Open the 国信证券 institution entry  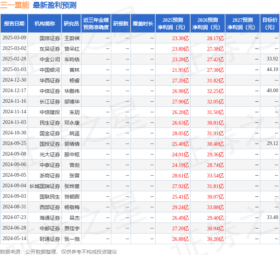coord(50,38)
